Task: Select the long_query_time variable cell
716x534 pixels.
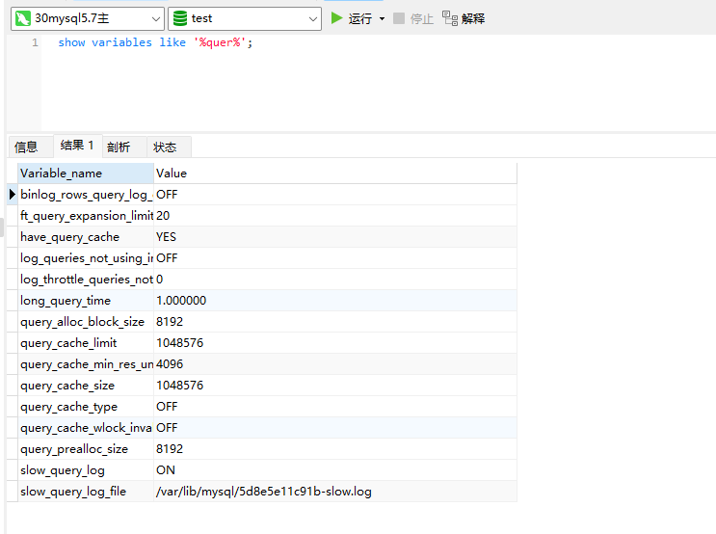Action: point(86,301)
